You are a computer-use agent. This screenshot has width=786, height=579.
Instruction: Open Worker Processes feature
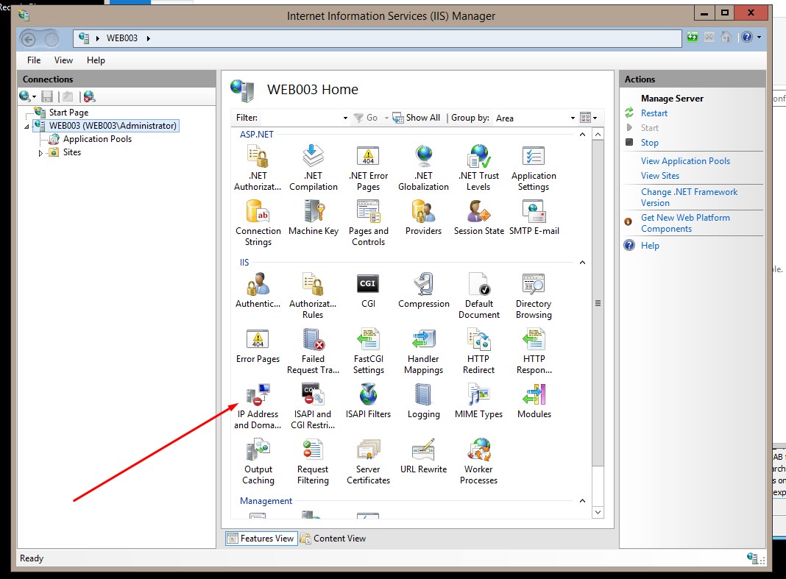click(478, 461)
